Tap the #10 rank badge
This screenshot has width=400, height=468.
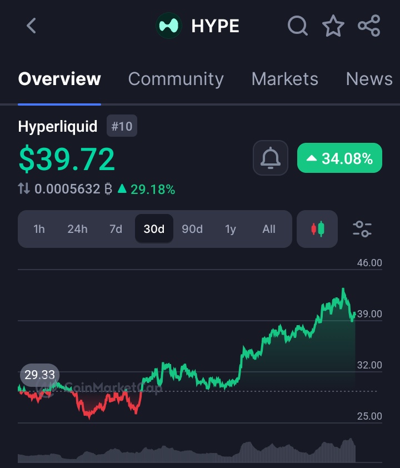(x=122, y=126)
